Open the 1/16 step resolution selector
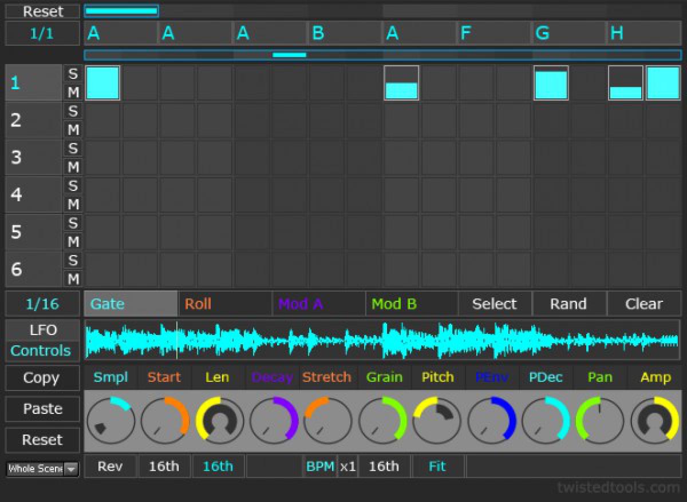This screenshot has height=502, width=687. click(42, 304)
